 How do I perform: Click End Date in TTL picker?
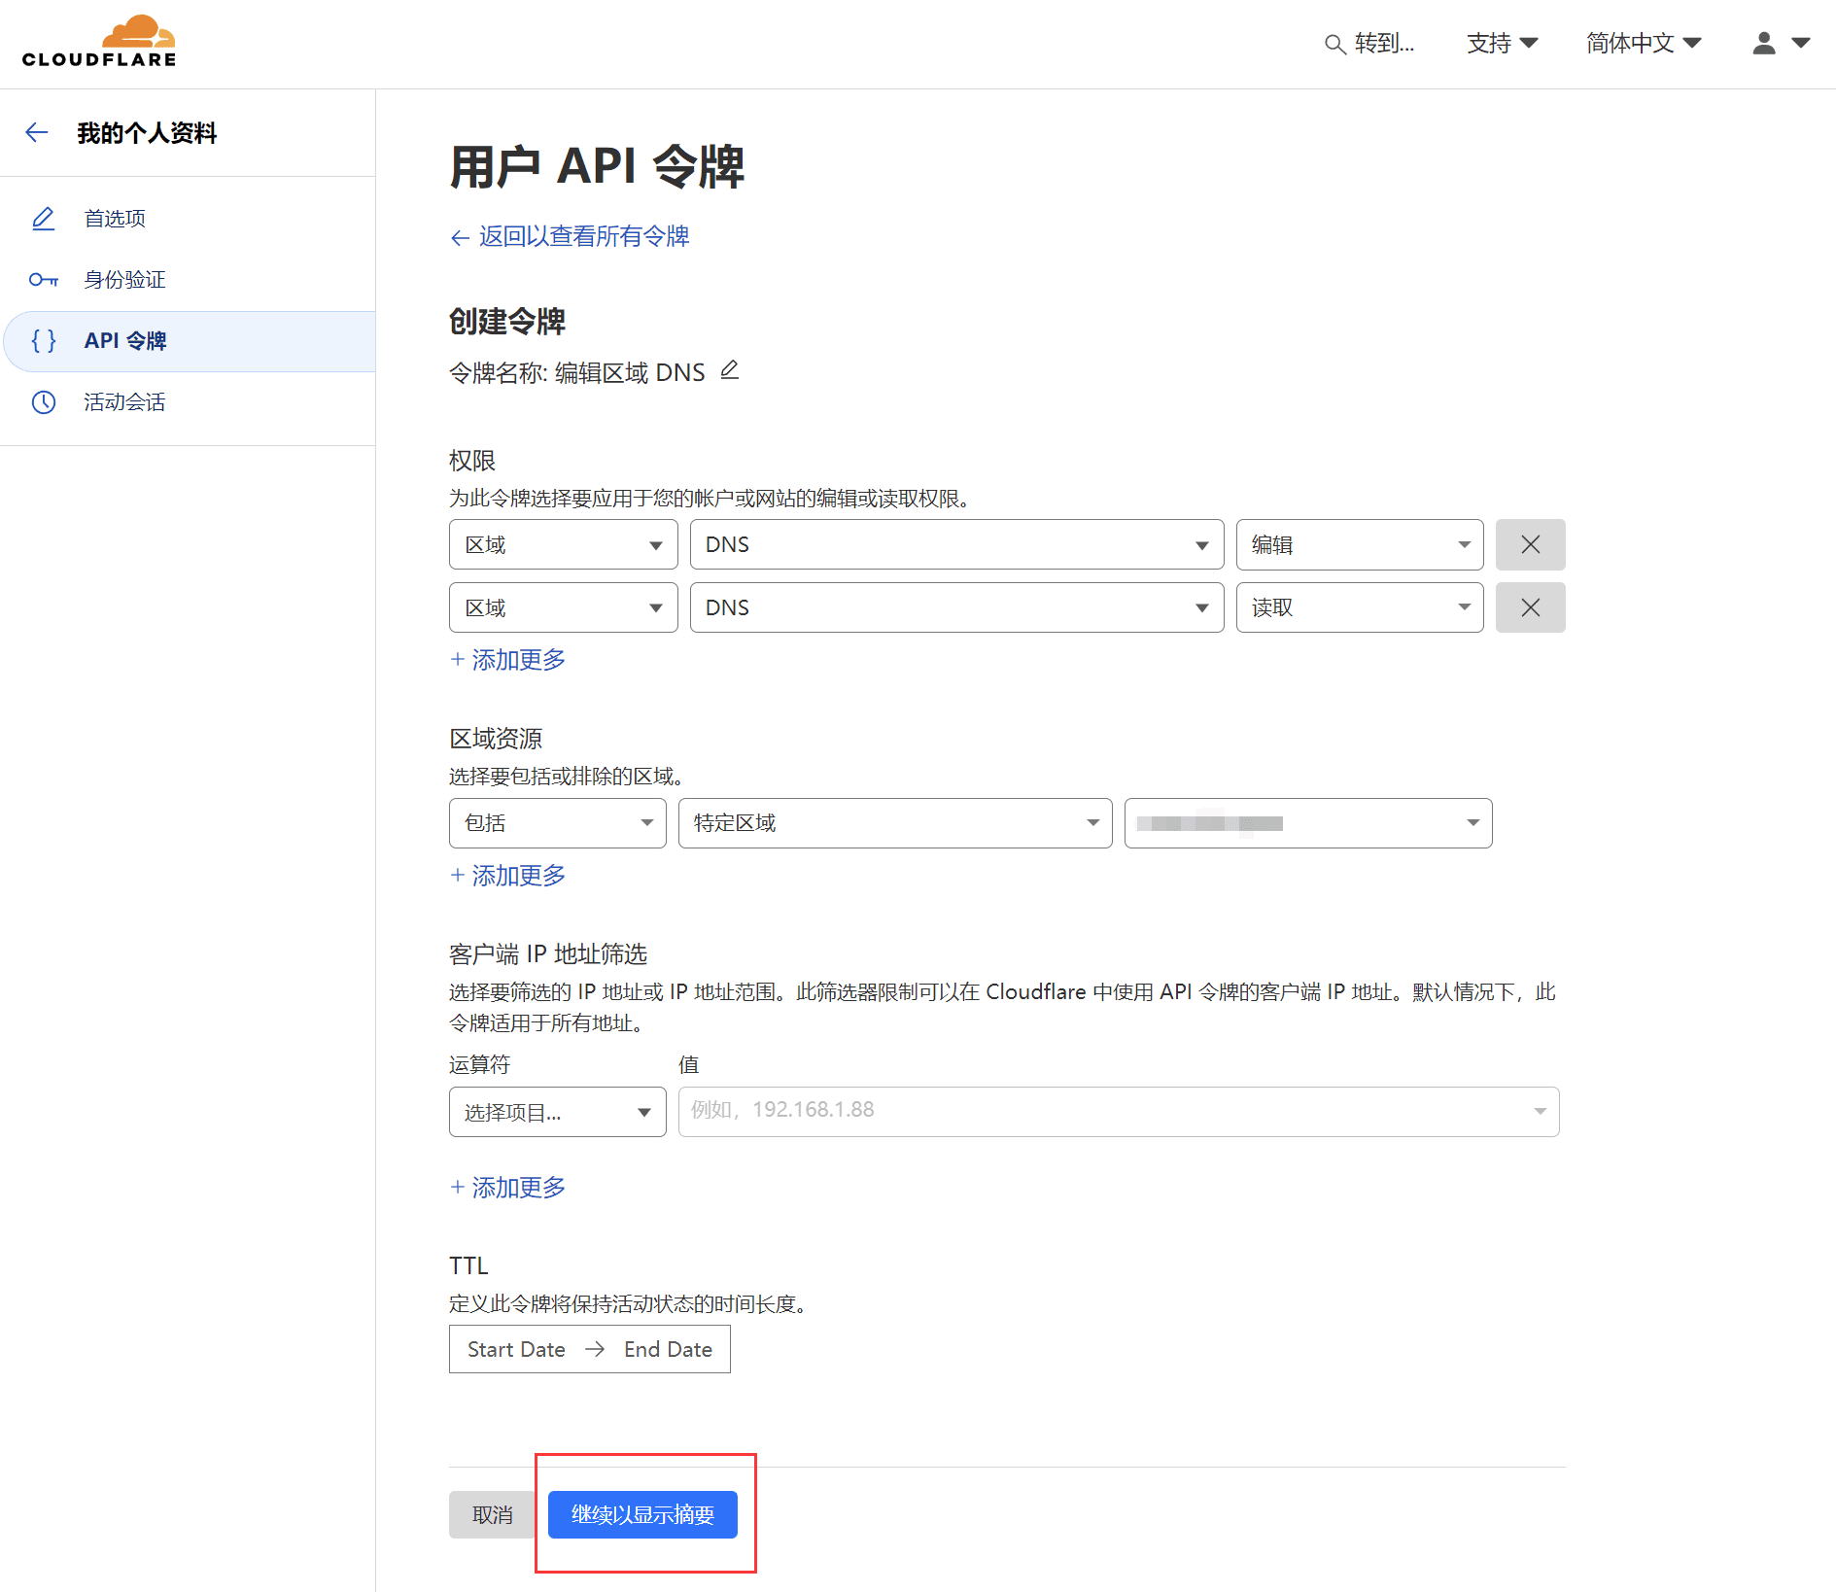pyautogui.click(x=668, y=1349)
